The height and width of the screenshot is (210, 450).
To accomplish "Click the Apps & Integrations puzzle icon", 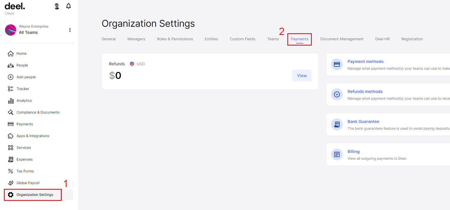I will [11, 136].
